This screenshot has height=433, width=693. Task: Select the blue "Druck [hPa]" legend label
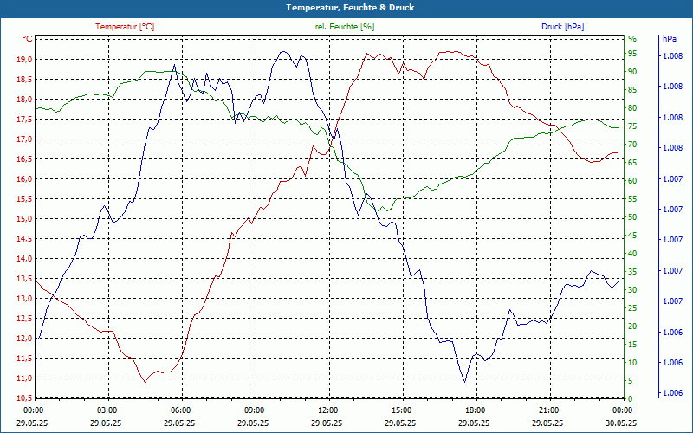(x=562, y=27)
